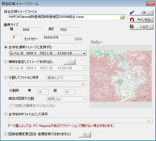Toggle the 「白部」の画像はファイルにしない checkbox

pyautogui.click(x=11, y=106)
